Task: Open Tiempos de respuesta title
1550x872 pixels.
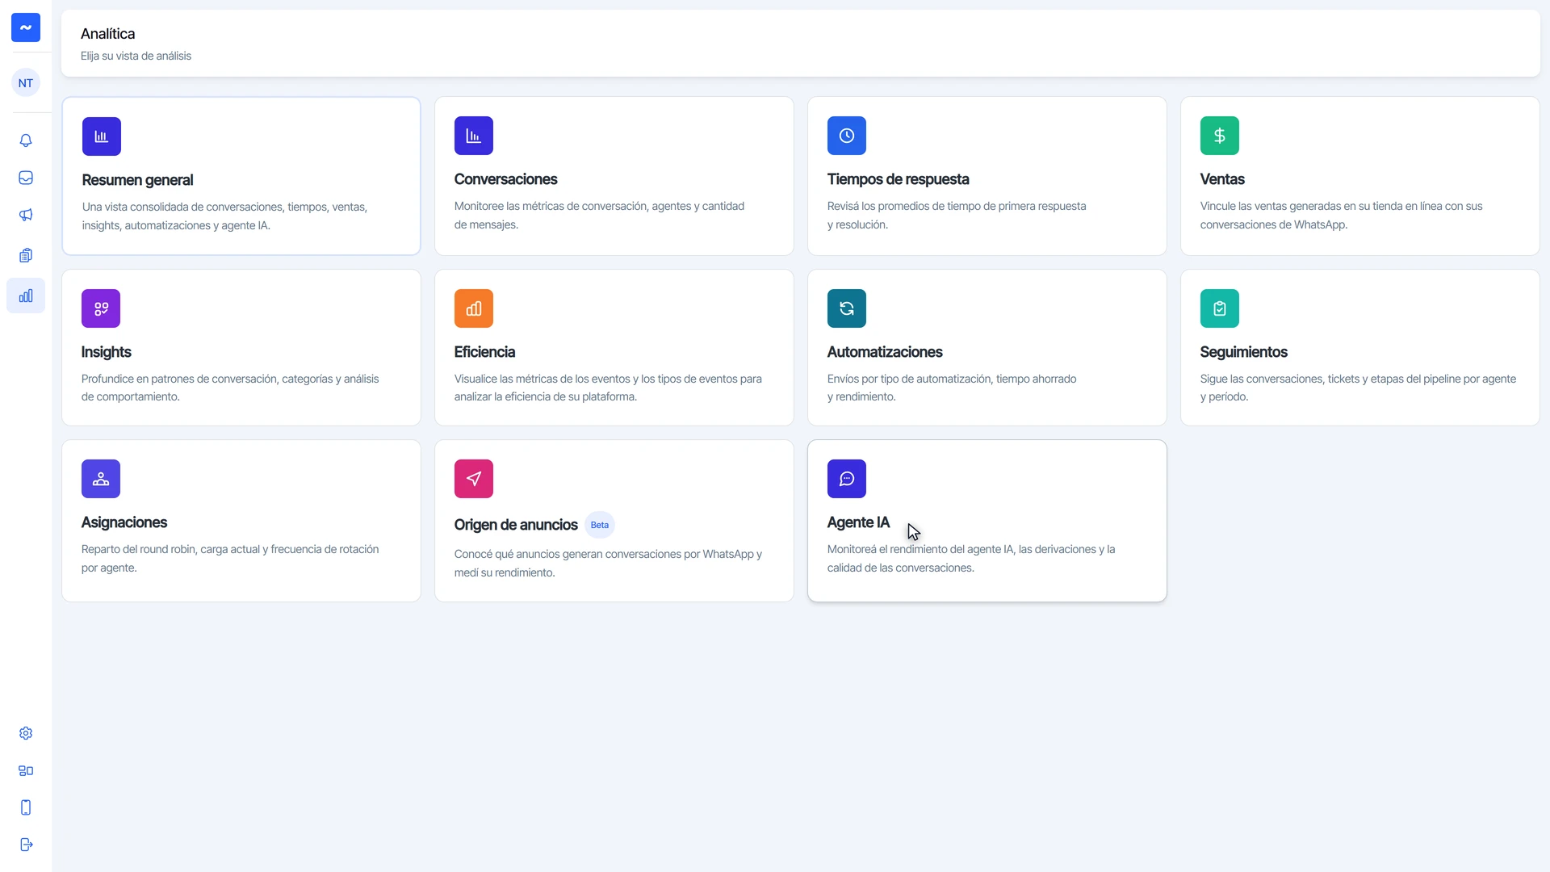Action: (x=898, y=179)
